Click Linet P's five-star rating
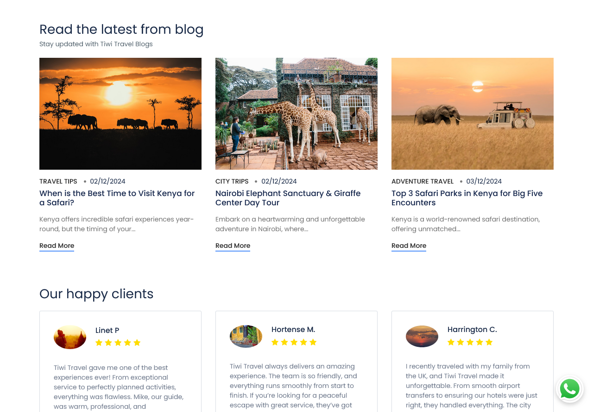This screenshot has width=593, height=412. 118,343
